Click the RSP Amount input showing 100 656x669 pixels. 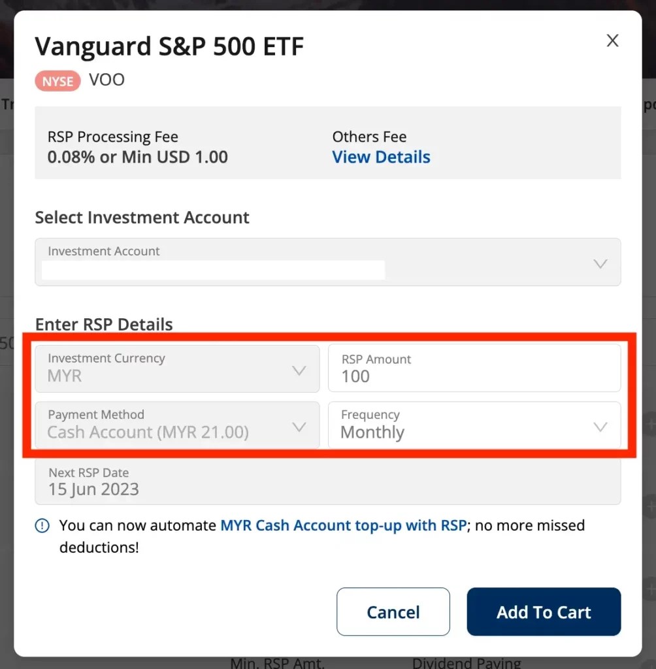(x=474, y=368)
